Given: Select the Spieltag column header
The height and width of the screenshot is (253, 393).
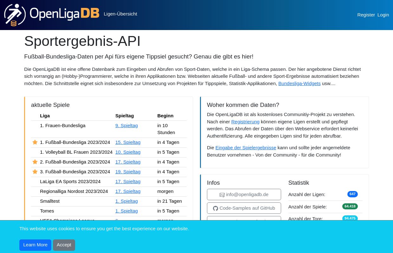Looking at the screenshot, I should point(125,116).
